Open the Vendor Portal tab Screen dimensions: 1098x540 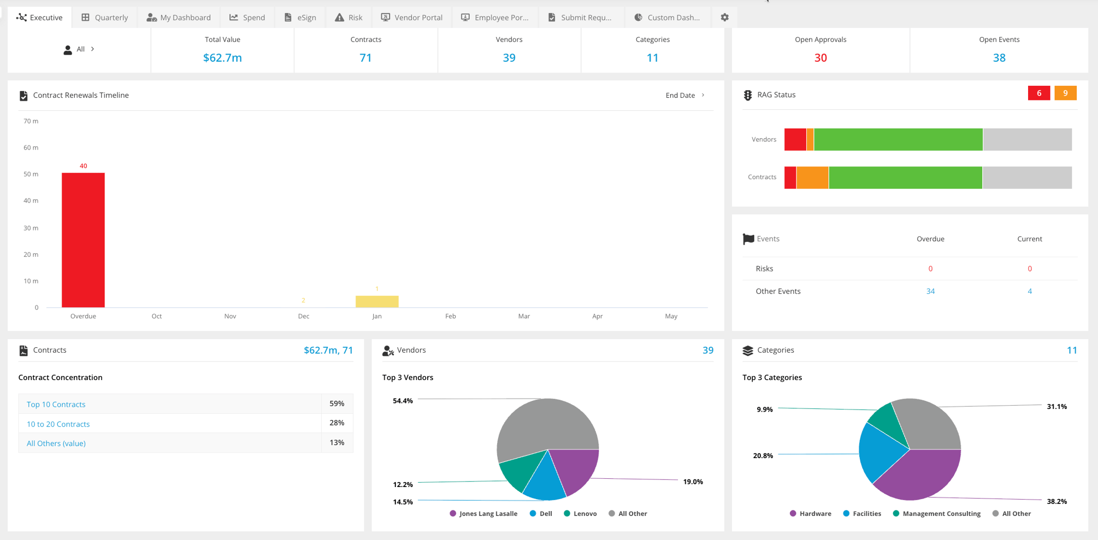[x=412, y=17]
